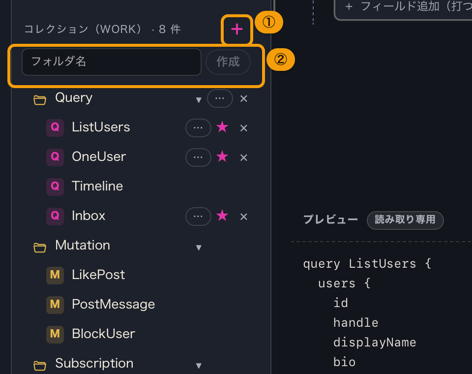Click the displayName field in preview
The height and width of the screenshot is (374, 472).
375,343
